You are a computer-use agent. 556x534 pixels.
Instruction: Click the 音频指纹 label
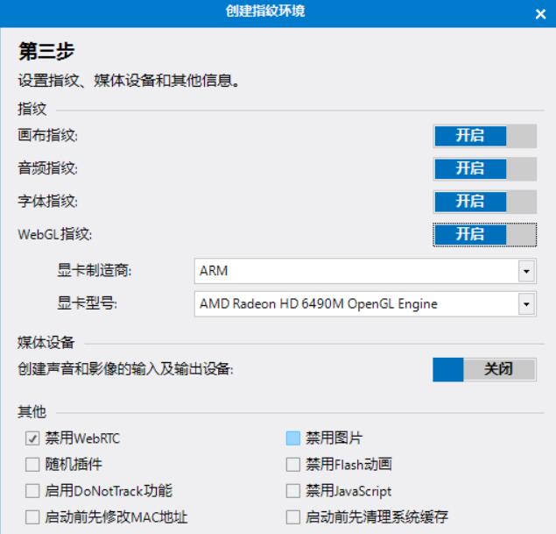[x=47, y=168]
